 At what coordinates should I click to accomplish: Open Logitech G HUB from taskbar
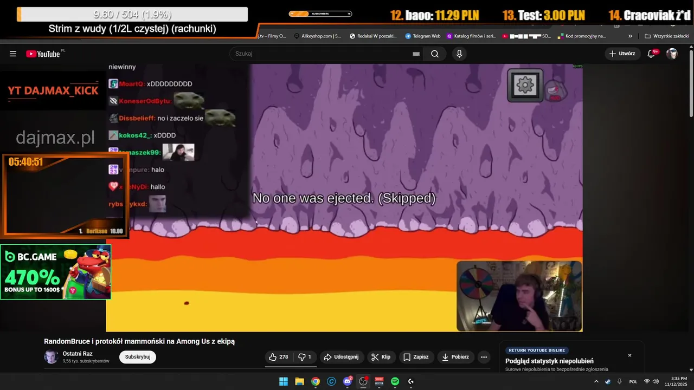[x=411, y=381]
